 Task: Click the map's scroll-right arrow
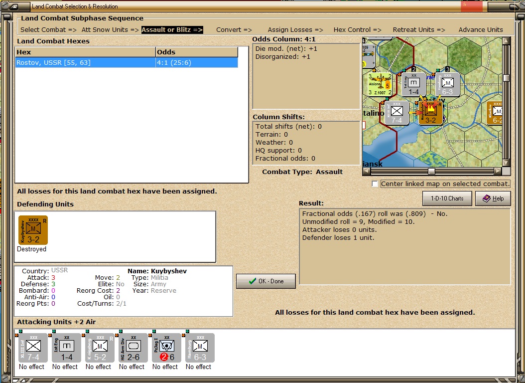click(498, 171)
